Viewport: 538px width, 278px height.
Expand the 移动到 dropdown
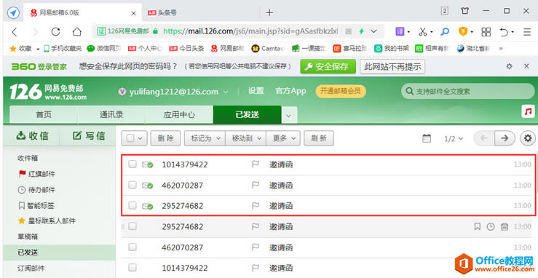point(245,138)
